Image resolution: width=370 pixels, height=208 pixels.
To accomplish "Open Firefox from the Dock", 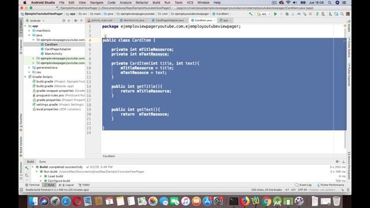I will pyautogui.click(x=245, y=201).
